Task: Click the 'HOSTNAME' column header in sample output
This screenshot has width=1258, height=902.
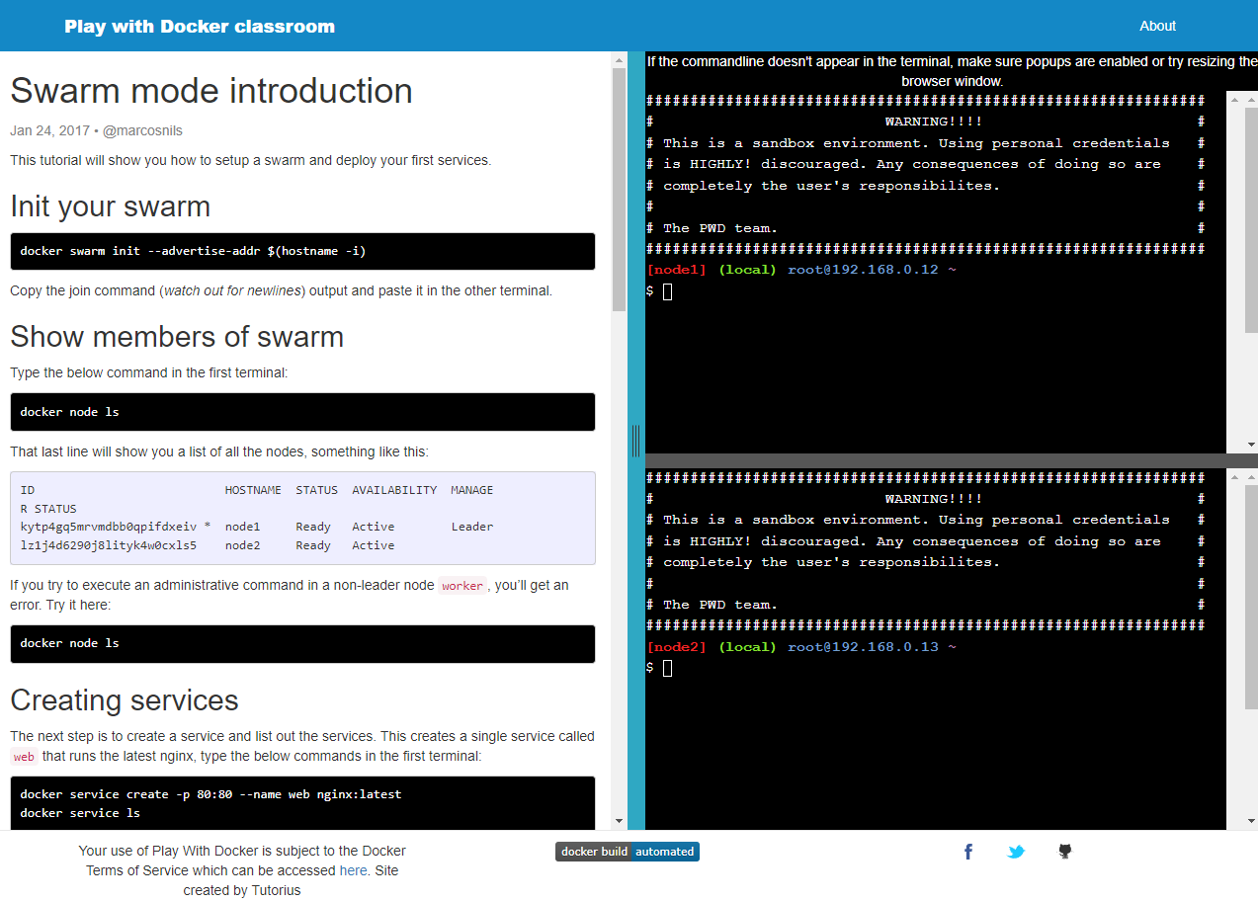Action: [253, 490]
